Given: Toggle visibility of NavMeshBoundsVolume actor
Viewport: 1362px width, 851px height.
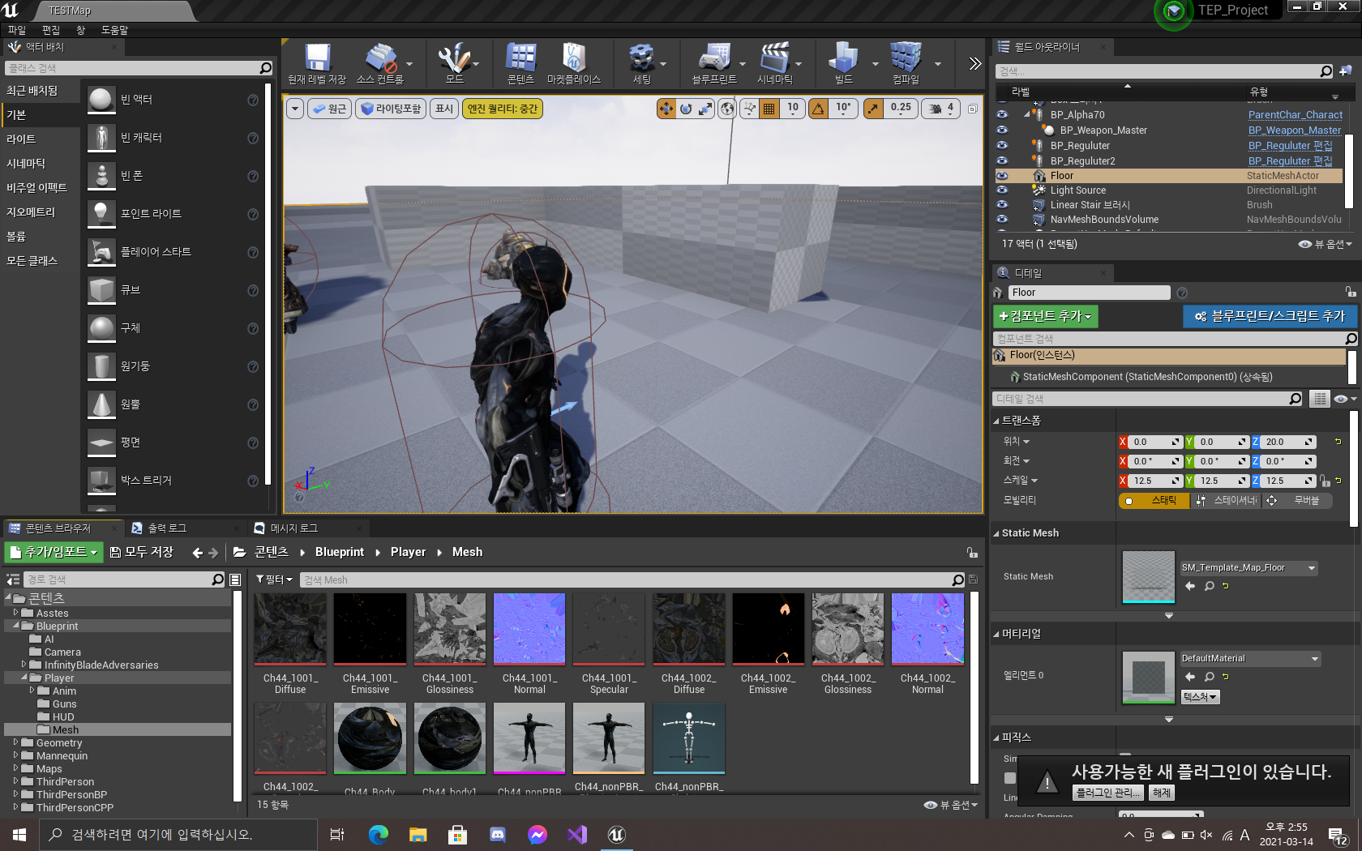Looking at the screenshot, I should (x=1002, y=220).
